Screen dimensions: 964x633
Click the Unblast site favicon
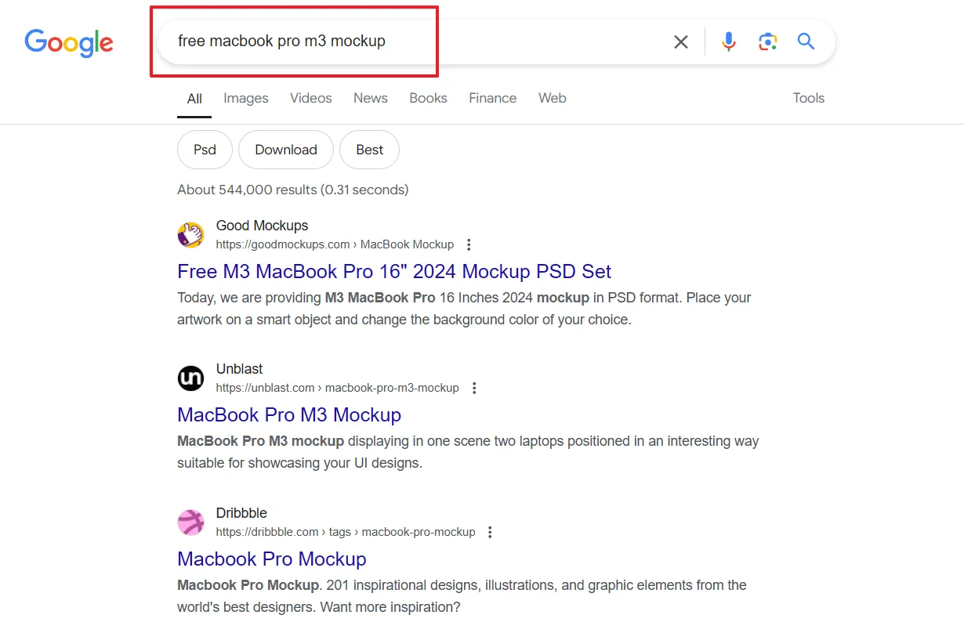tap(190, 378)
